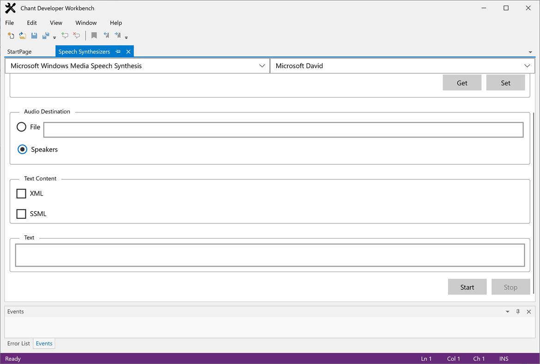The image size is (540, 364).
Task: Open the Window menu
Action: 86,23
